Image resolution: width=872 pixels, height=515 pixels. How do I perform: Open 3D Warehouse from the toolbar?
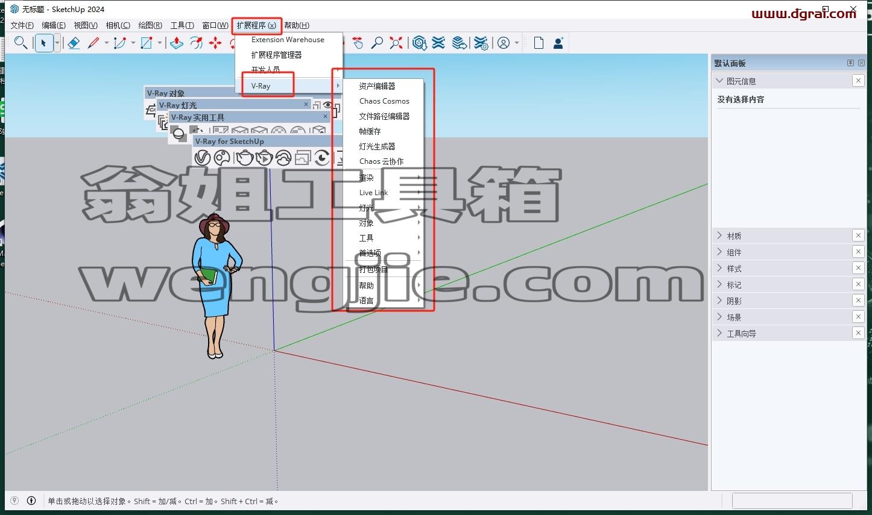pos(420,43)
